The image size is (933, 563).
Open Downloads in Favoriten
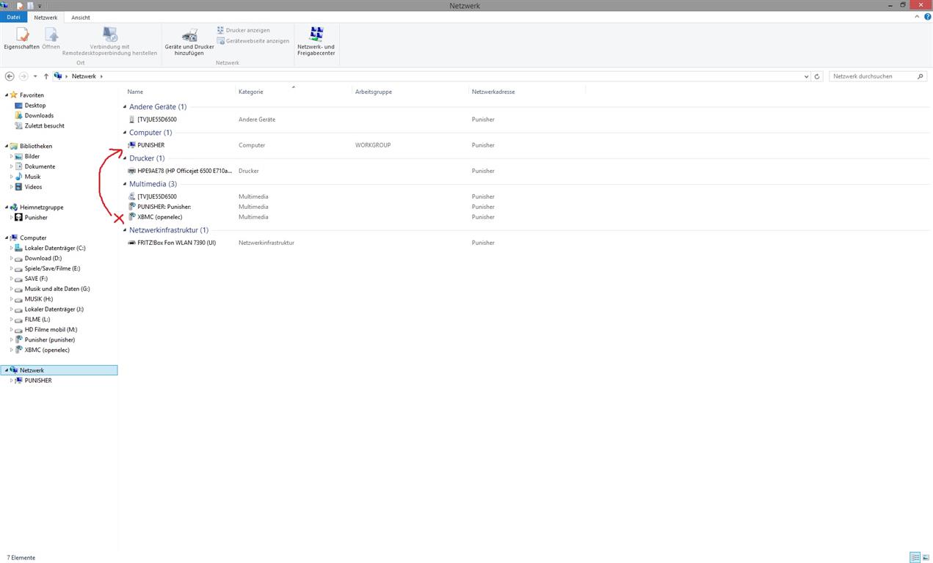(38, 116)
